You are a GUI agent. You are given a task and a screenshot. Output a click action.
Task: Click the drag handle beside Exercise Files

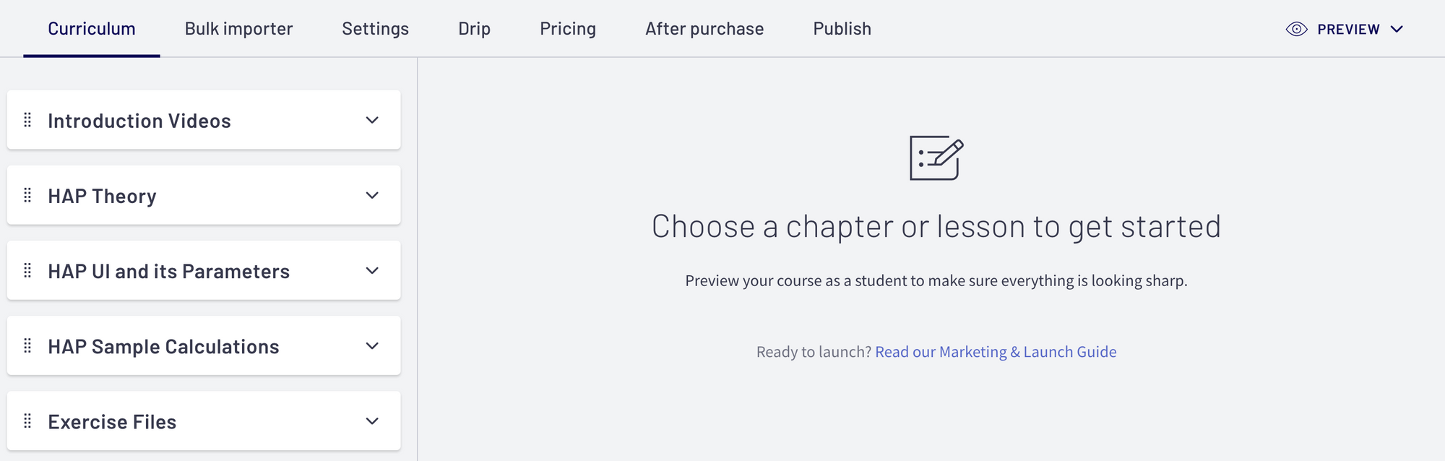pos(27,421)
